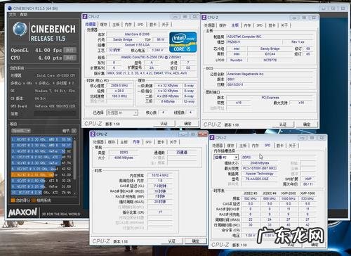Click 认证 in mainboard CPU-Z window
The width and height of the screenshot is (351, 256).
point(283,124)
